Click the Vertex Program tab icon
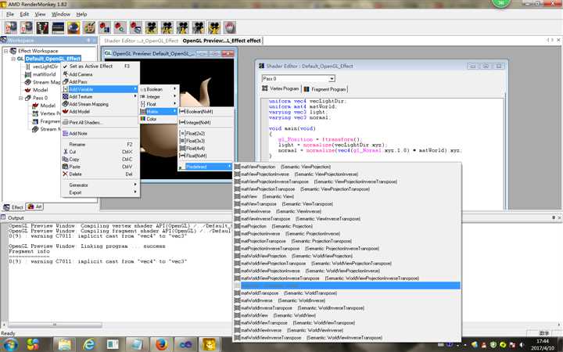 click(x=265, y=88)
